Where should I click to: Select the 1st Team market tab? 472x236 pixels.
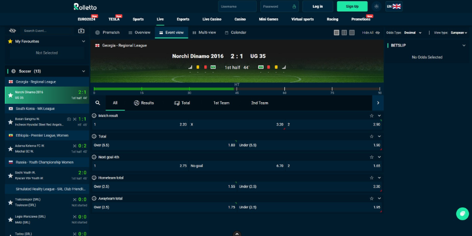[x=221, y=103]
